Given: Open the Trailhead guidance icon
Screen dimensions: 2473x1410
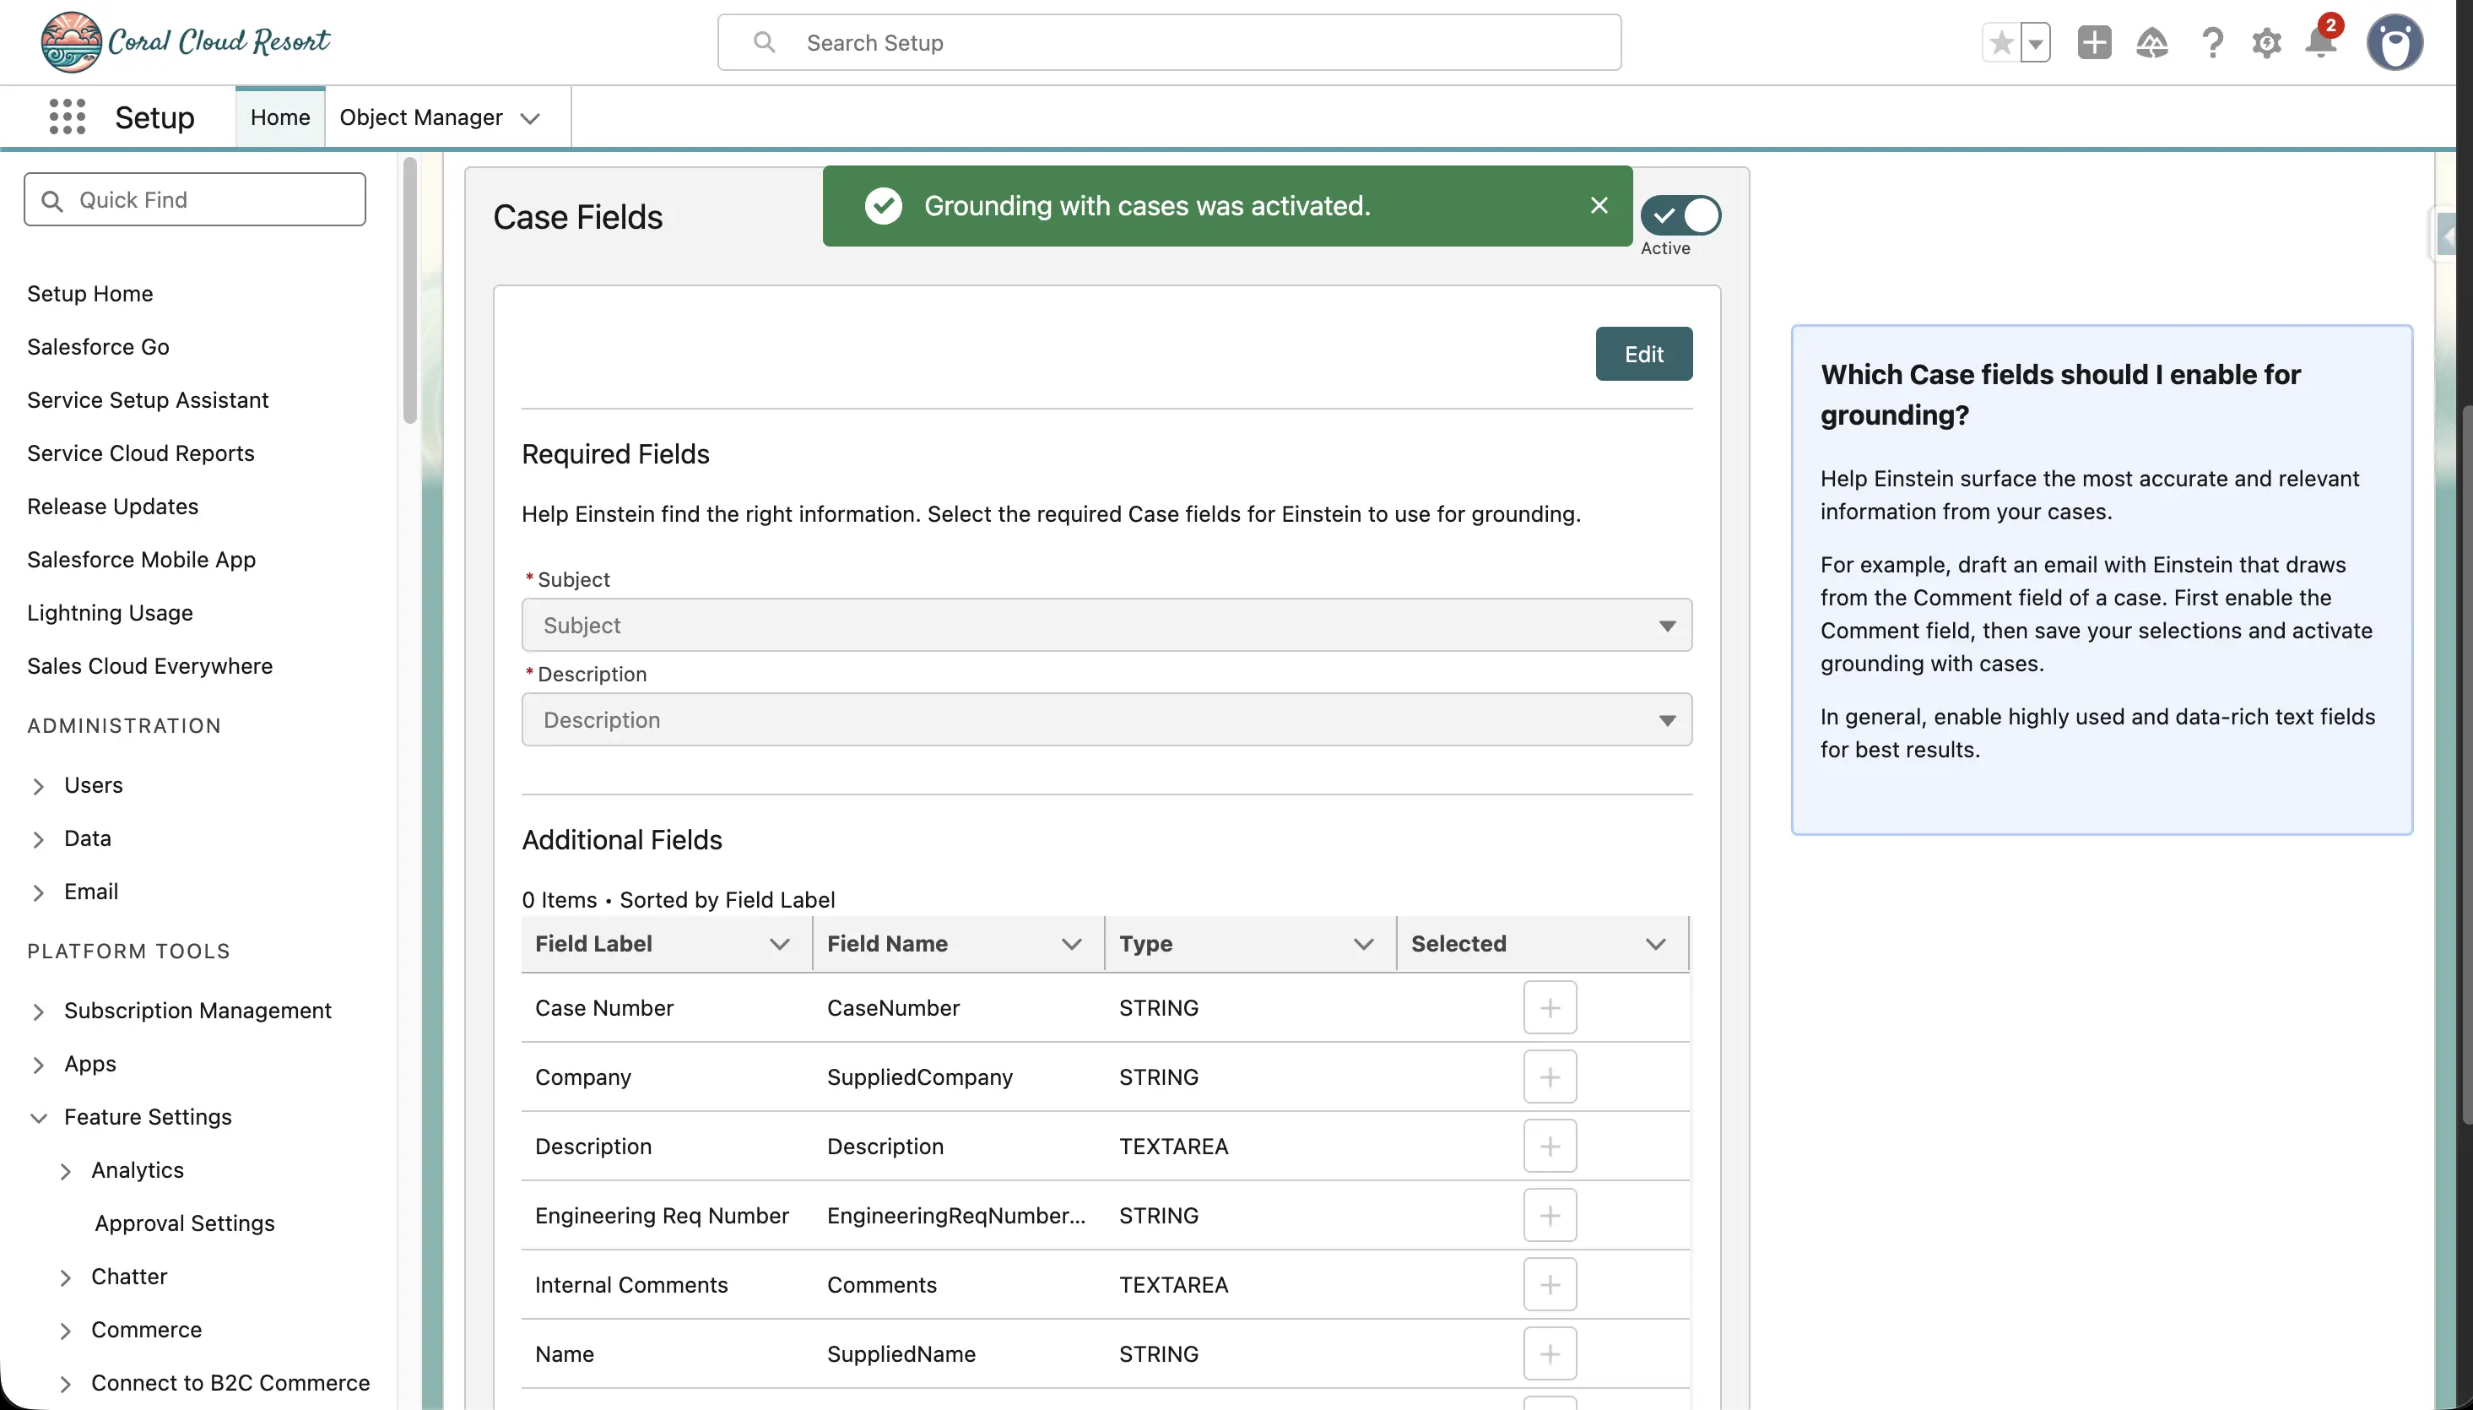Looking at the screenshot, I should (x=2151, y=42).
